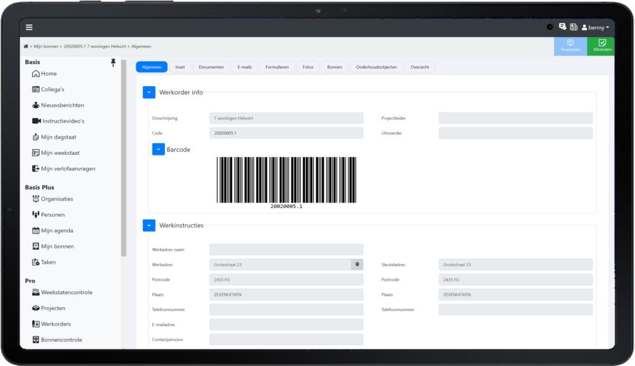Click the Sleuteladres Plaats field
This screenshot has height=366, width=635.
[x=515, y=294]
